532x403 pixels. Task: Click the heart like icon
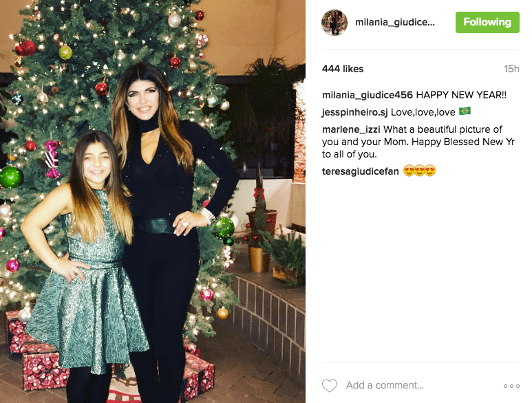click(330, 385)
